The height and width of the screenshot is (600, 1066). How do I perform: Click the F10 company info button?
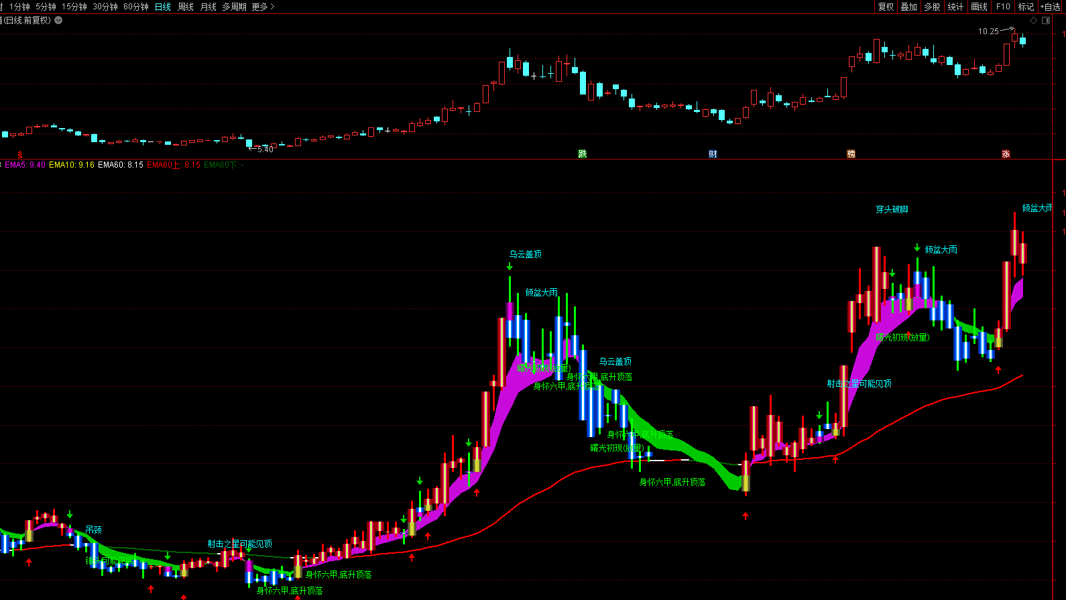pos(1003,7)
